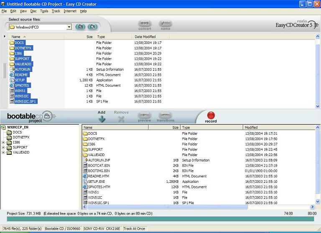Select the README.HTM icon in project list
The height and width of the screenshot is (233, 321).
[x=85, y=176]
